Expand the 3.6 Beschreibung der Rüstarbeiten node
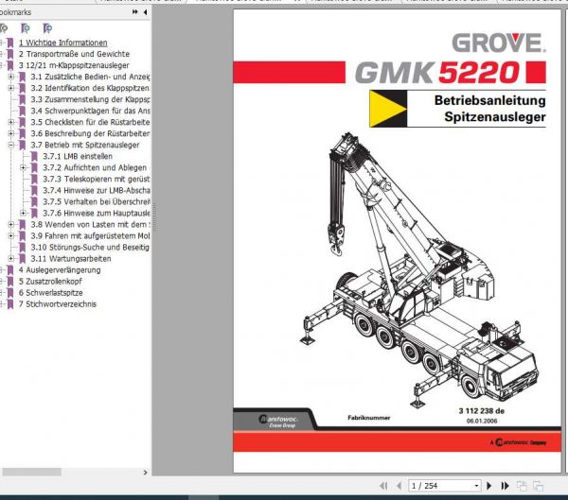Screen dimensions: 568x500 pyautogui.click(x=10, y=133)
